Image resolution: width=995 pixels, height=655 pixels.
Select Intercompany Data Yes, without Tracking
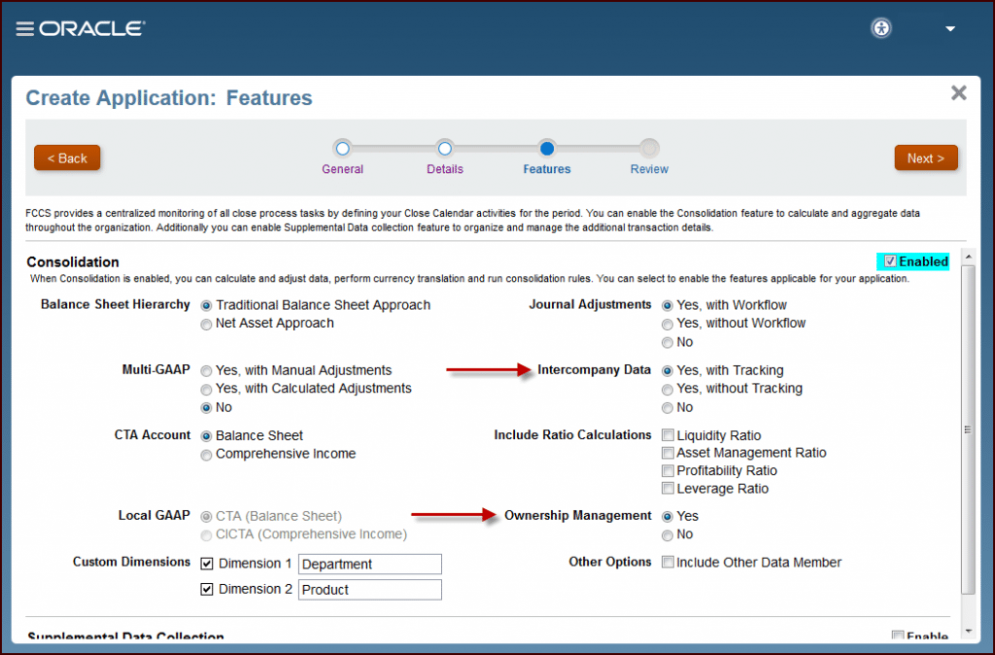pos(668,390)
